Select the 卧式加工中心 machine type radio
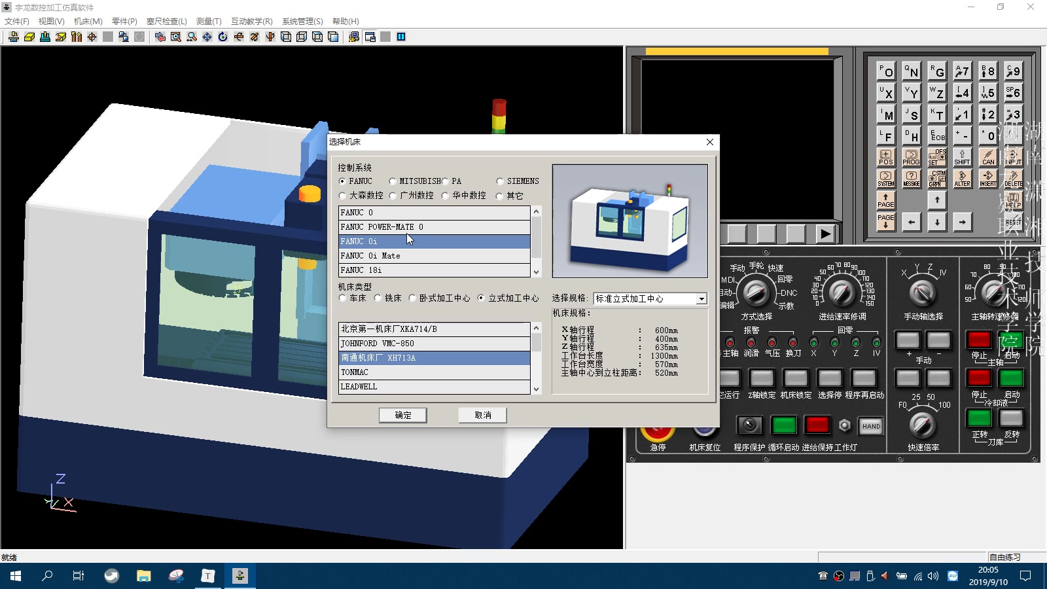Viewport: 1047px width, 589px height. click(412, 298)
